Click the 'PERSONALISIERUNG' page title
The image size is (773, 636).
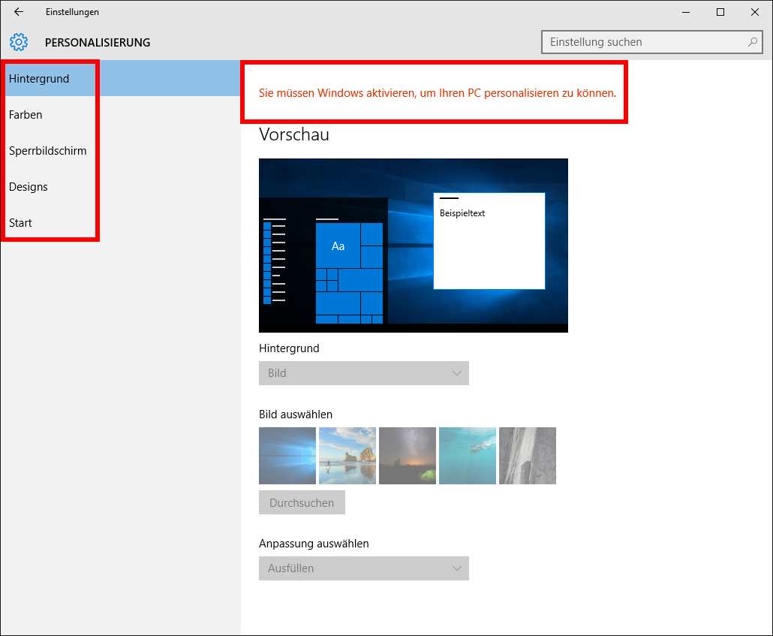tap(98, 43)
